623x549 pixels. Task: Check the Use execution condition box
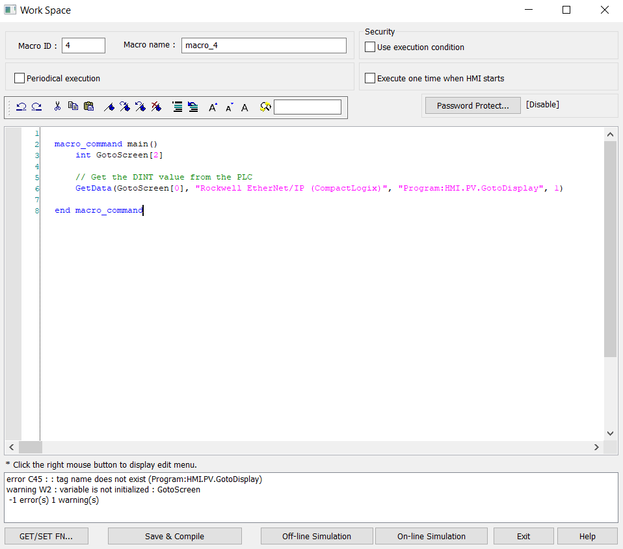370,47
